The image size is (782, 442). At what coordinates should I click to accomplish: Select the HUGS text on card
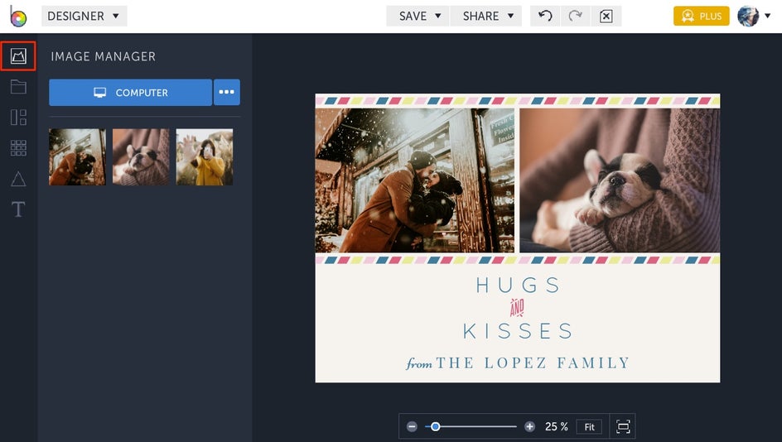(518, 286)
